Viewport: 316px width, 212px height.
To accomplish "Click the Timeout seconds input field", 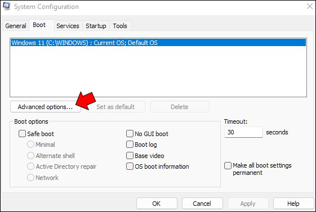I will (243, 132).
